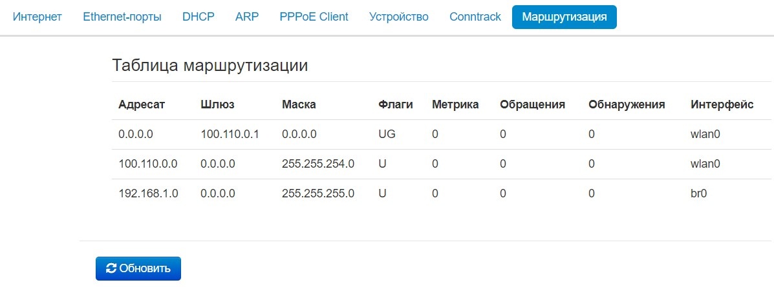This screenshot has width=774, height=287.
Task: Open the Conntrack tab
Action: [475, 17]
